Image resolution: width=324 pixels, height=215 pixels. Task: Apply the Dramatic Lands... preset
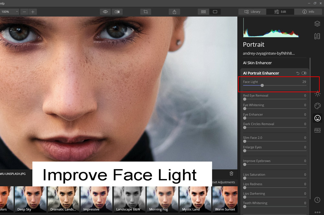pos(63,199)
